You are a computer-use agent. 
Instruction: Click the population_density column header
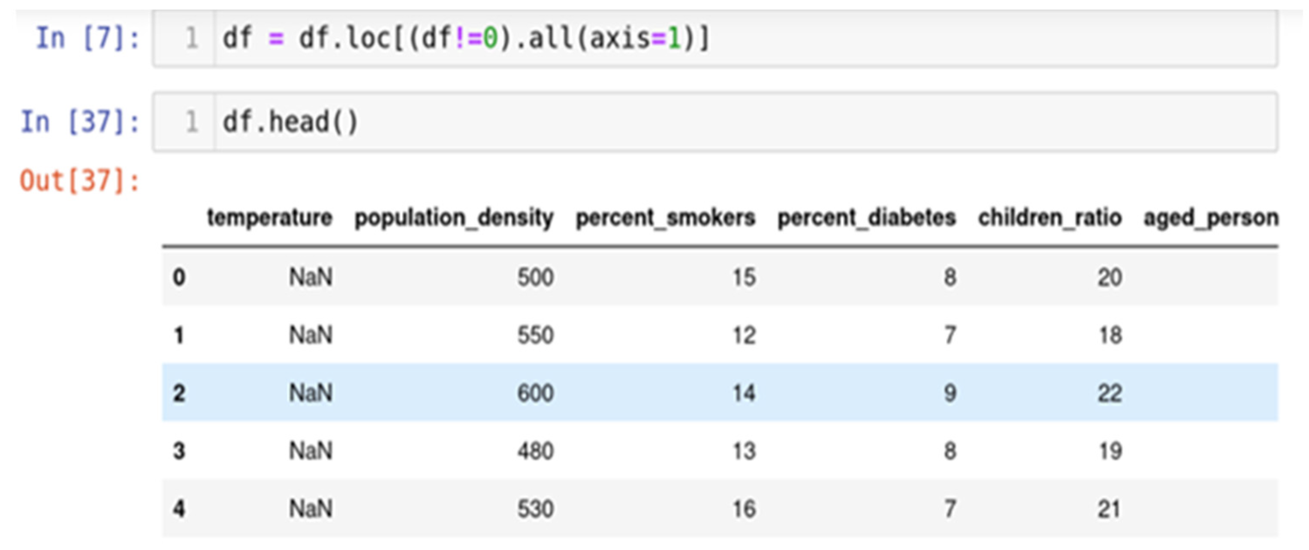(454, 218)
